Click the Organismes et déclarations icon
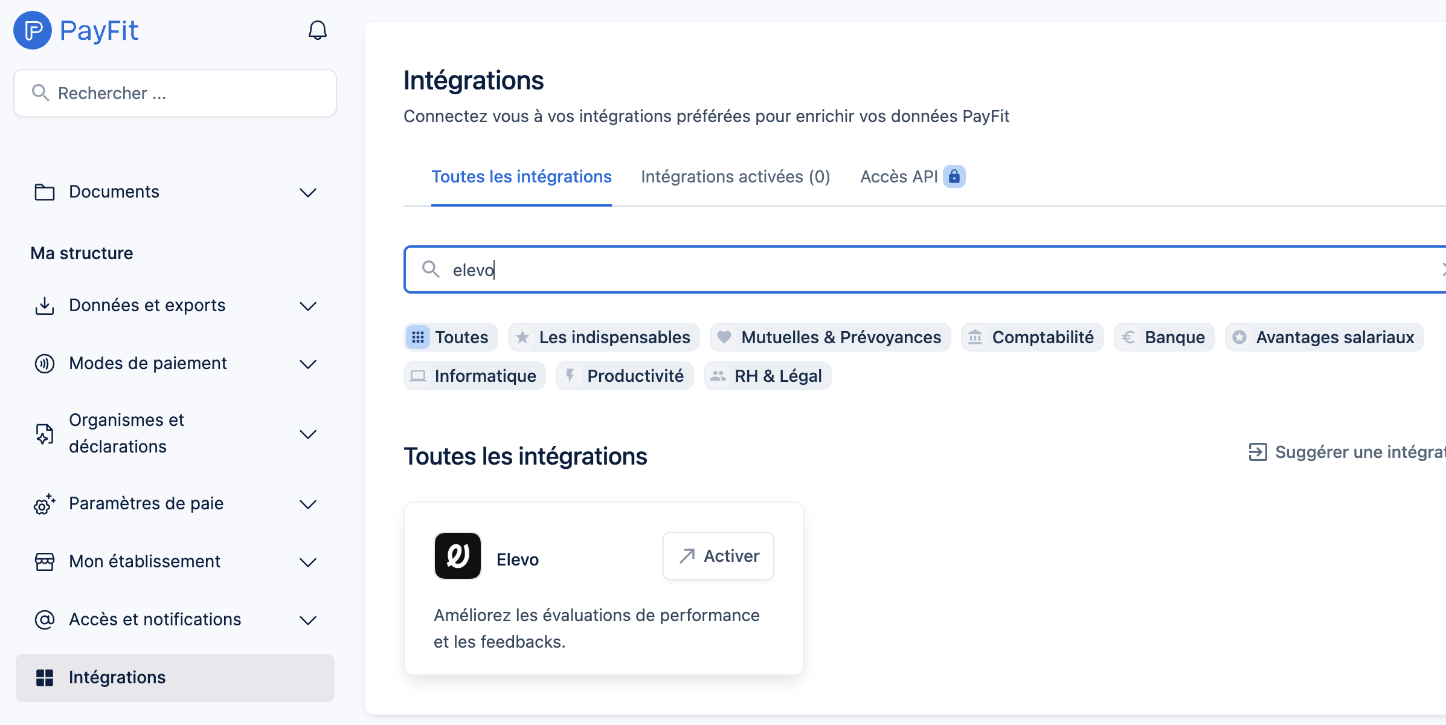 click(45, 434)
